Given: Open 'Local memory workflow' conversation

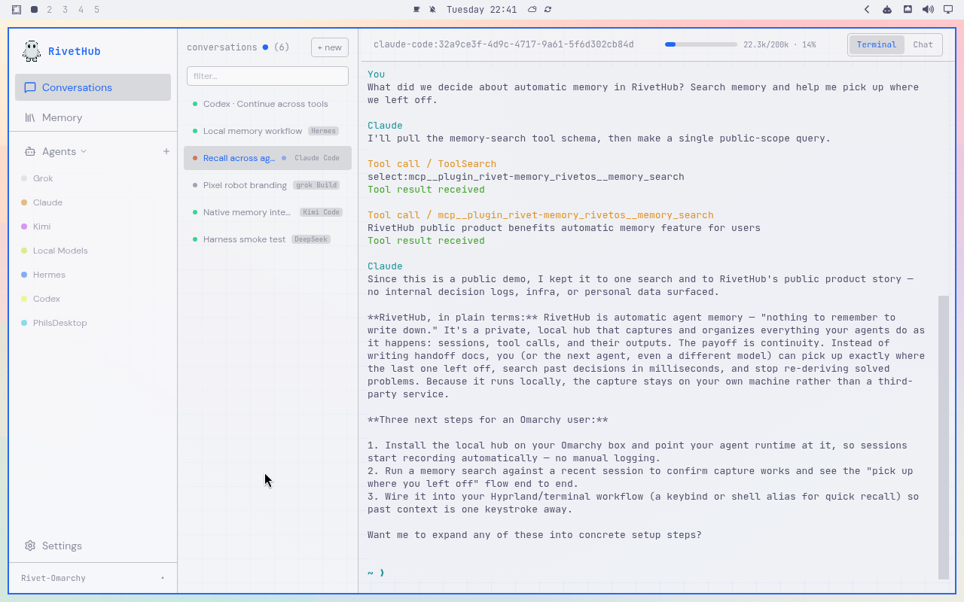Looking at the screenshot, I should pyautogui.click(x=267, y=131).
